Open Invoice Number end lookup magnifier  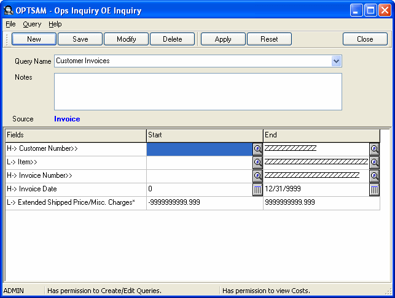coord(374,176)
